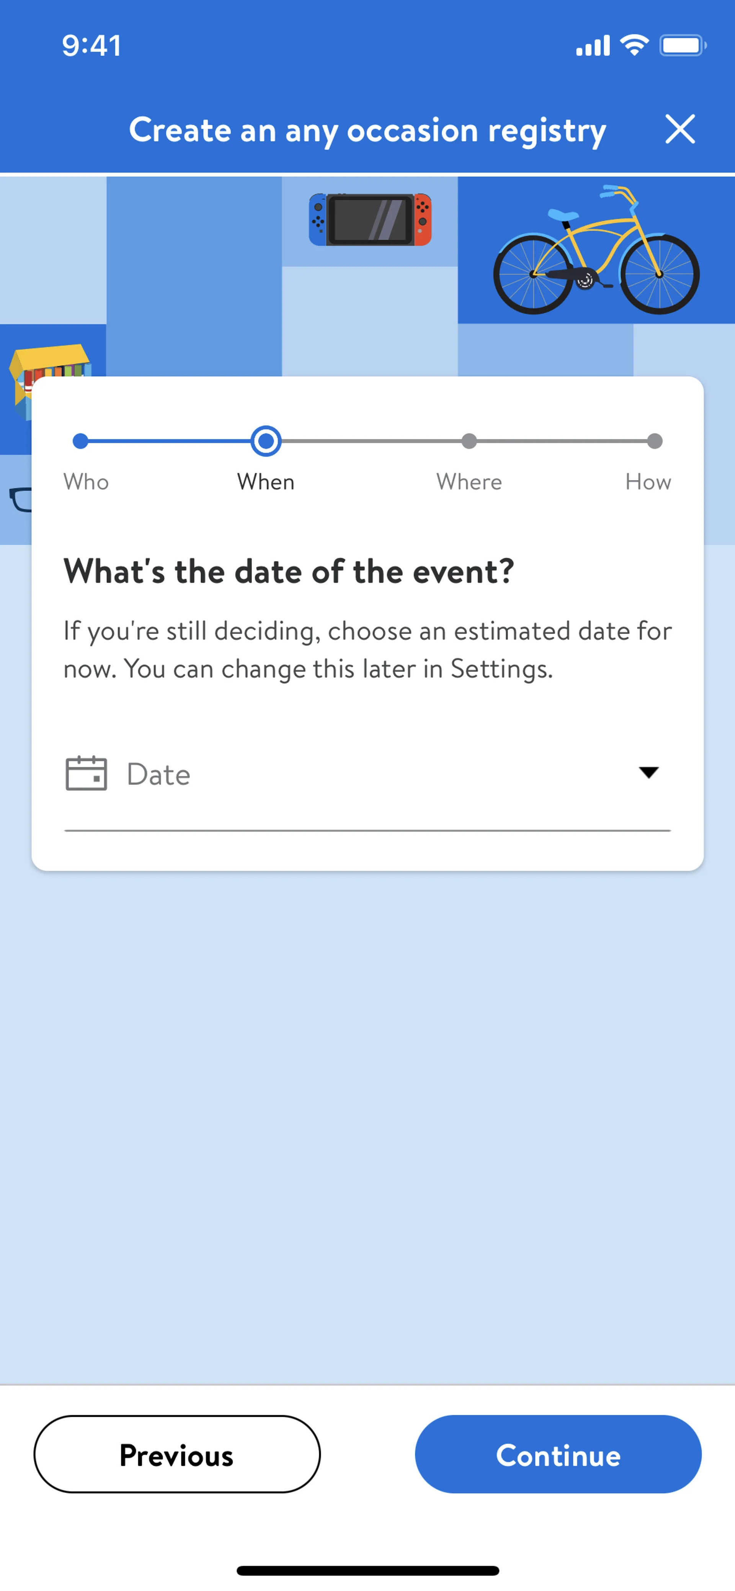Image resolution: width=735 pixels, height=1591 pixels.
Task: Tap the yellow bicycle illustration
Action: click(595, 250)
